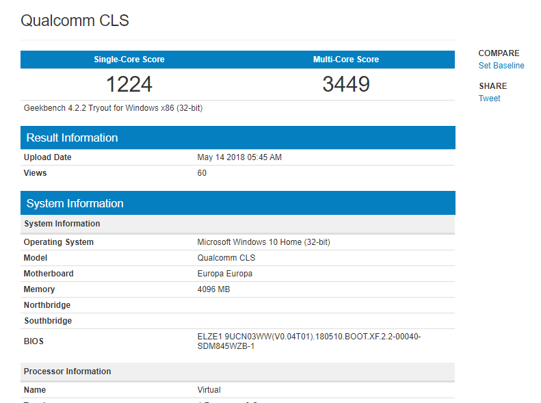Select the Single-Core Score header
Screen dimensions: 541x403
pos(129,60)
